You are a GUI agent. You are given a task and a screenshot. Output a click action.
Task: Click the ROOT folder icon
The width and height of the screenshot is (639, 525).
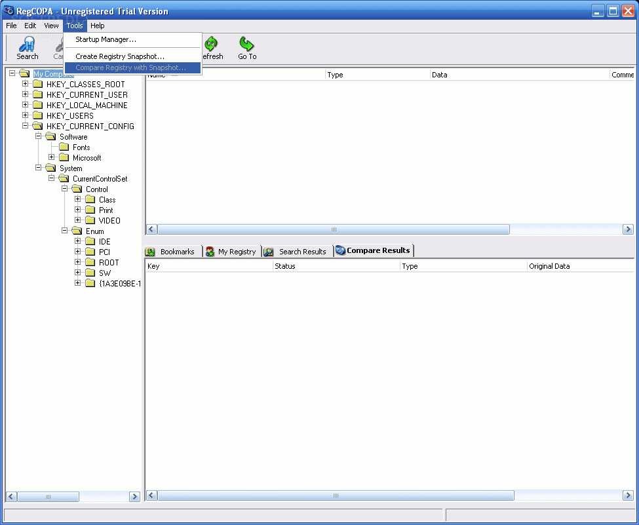[x=90, y=262]
